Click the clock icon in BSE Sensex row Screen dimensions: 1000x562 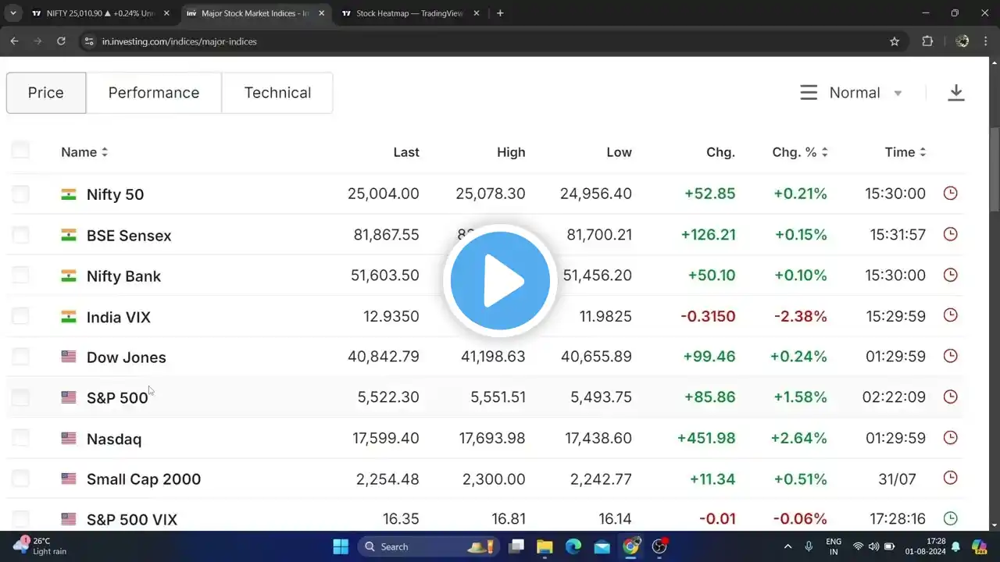[950, 234]
